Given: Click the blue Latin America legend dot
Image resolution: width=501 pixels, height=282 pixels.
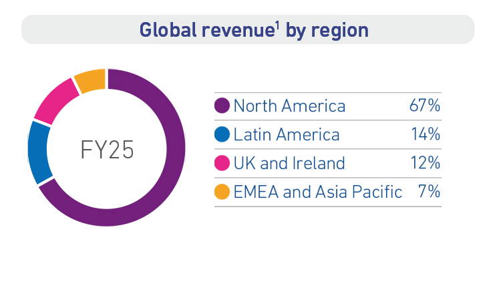Looking at the screenshot, I should click(222, 135).
